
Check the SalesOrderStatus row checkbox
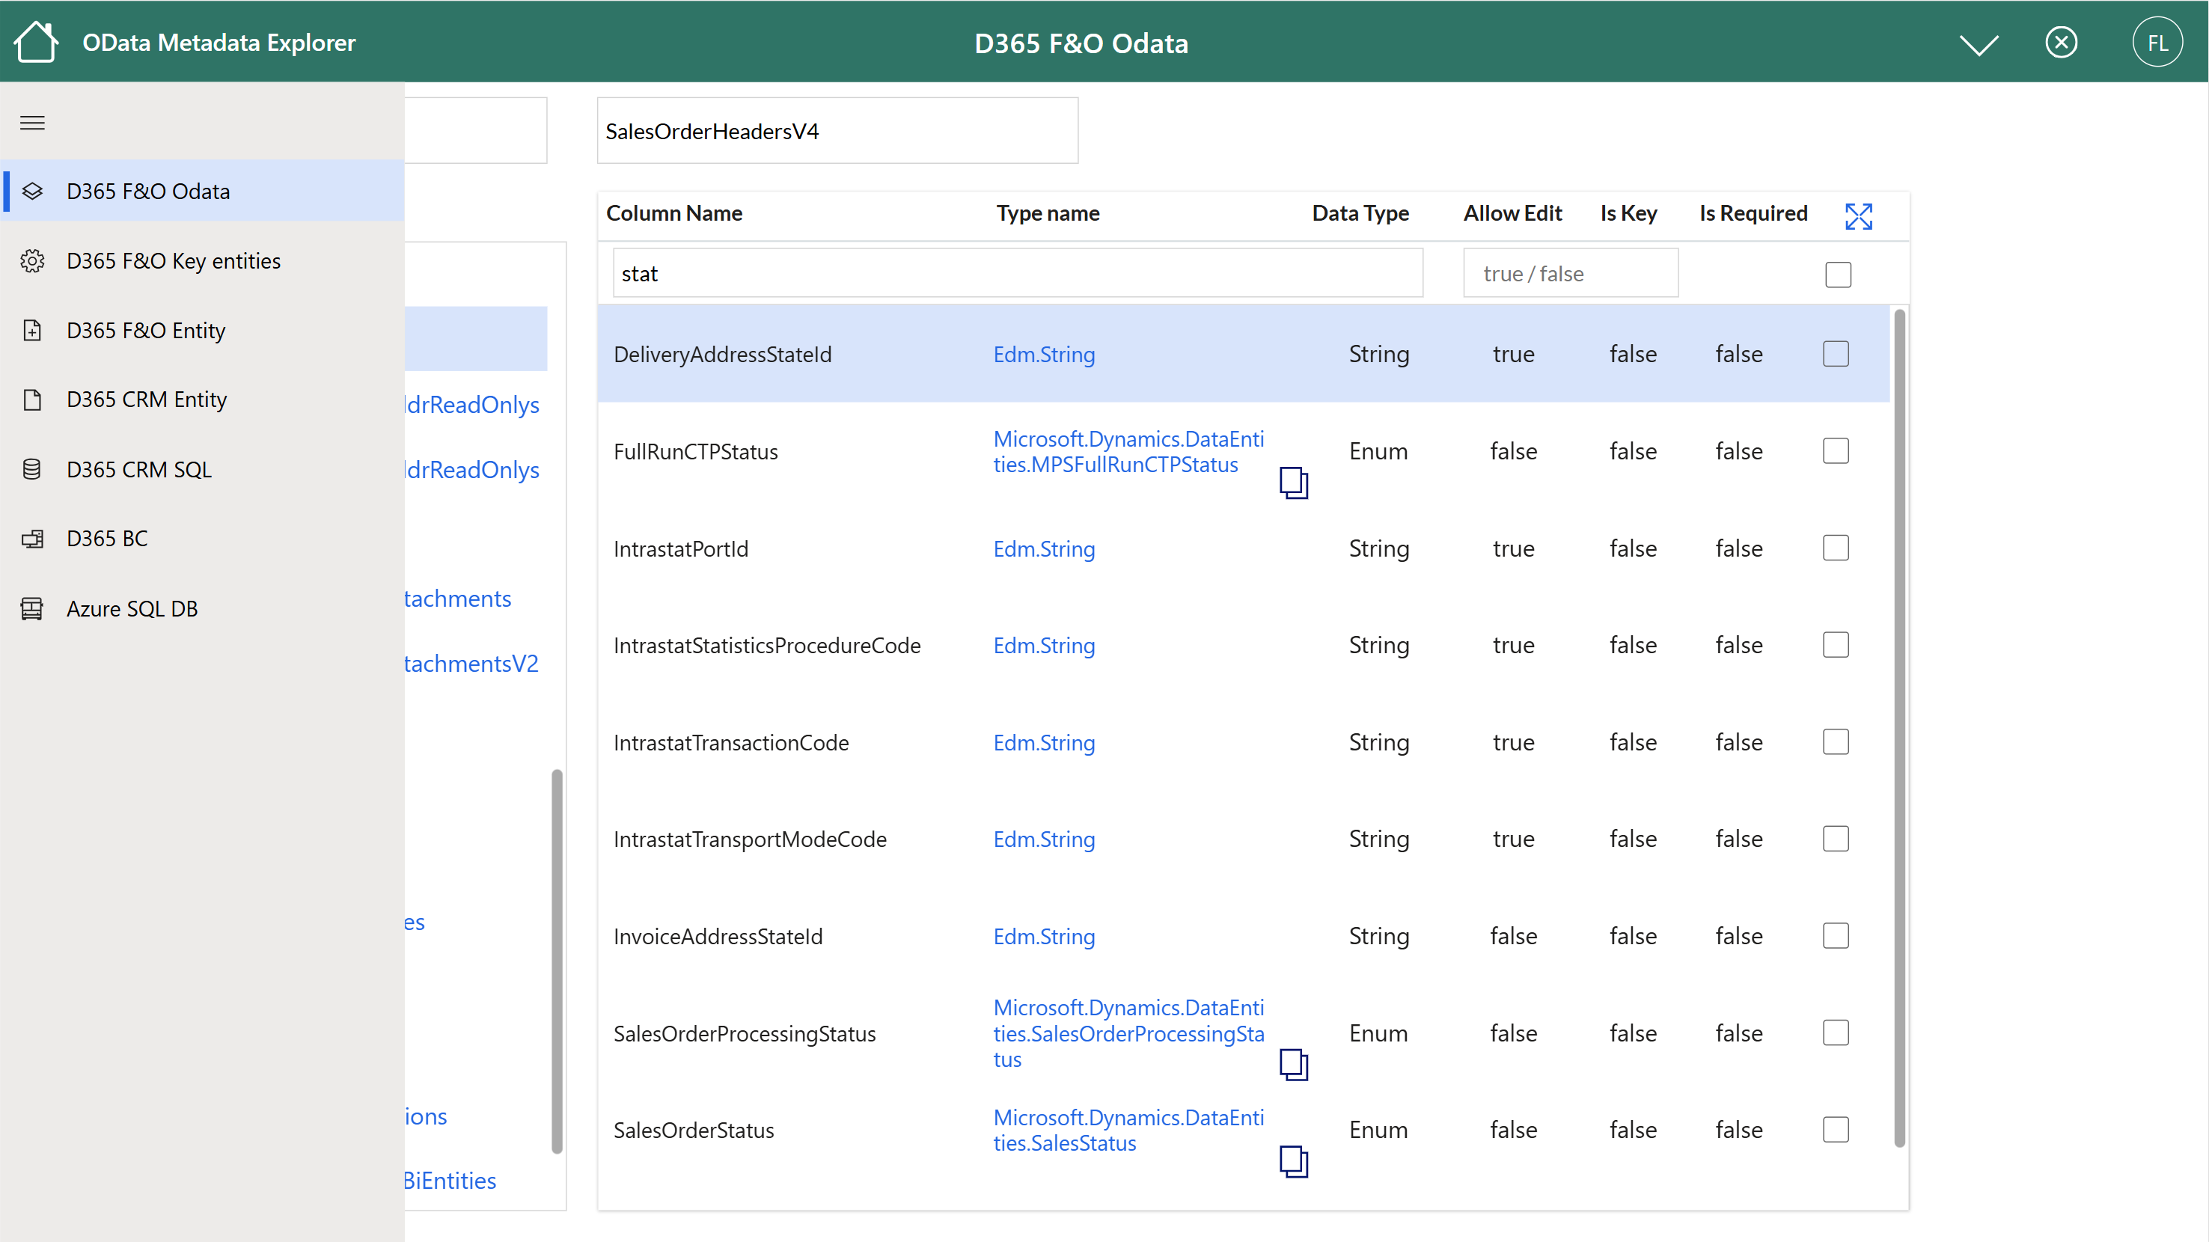pos(1836,1130)
